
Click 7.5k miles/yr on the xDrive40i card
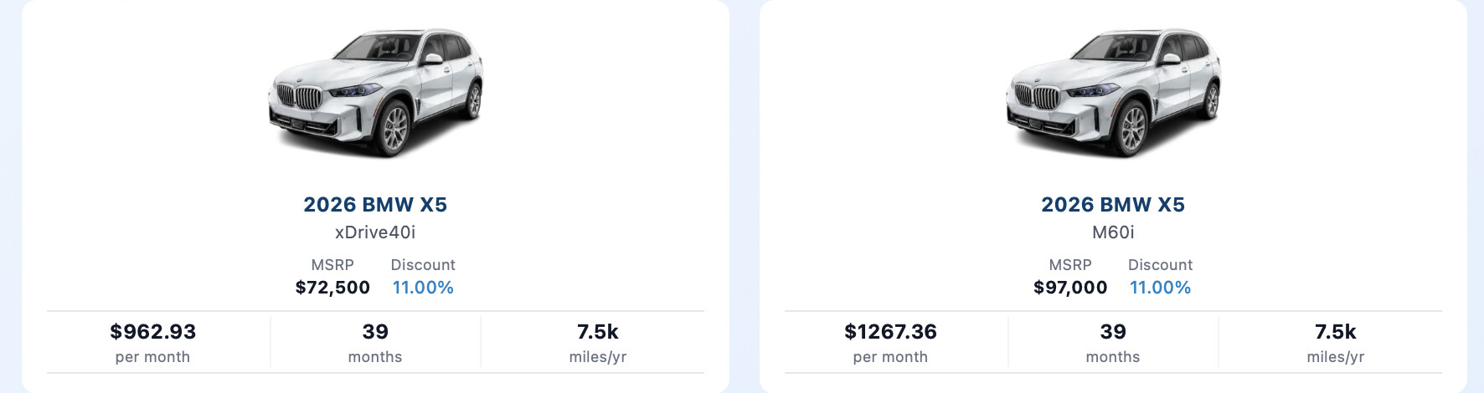coord(598,332)
